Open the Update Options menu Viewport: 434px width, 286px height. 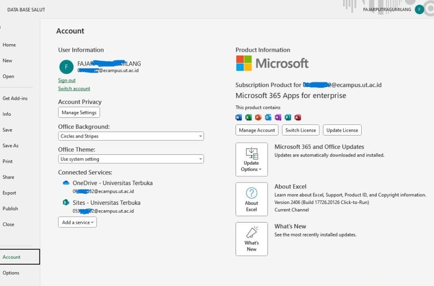(251, 159)
